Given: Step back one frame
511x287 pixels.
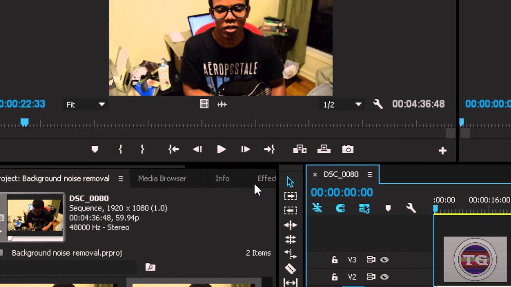Looking at the screenshot, I should 197,149.
